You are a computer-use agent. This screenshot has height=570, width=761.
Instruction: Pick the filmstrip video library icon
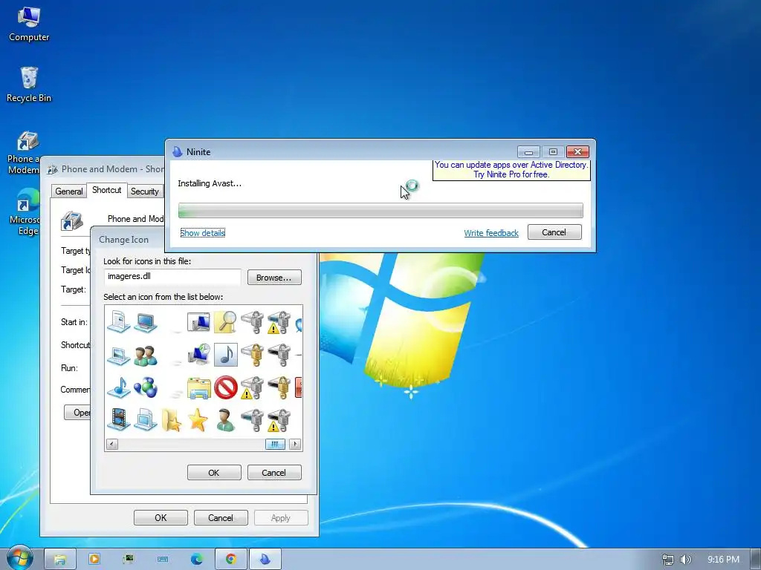coord(118,420)
